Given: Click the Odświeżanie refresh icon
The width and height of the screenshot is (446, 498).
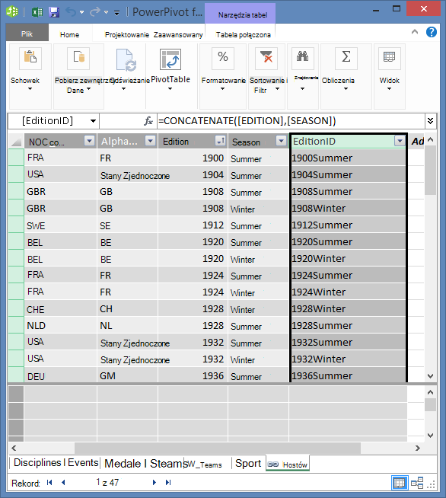Looking at the screenshot, I should pyautogui.click(x=126, y=59).
